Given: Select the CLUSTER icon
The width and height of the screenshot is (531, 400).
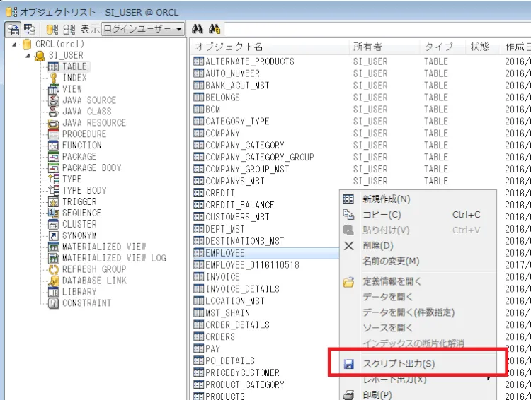Looking at the screenshot, I should [x=53, y=224].
